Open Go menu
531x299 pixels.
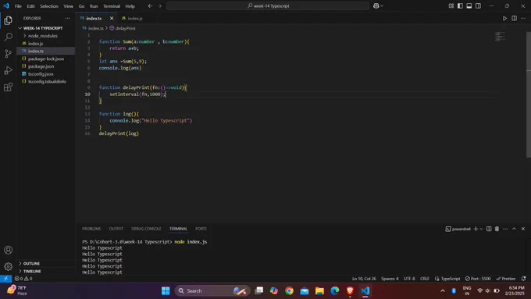click(82, 6)
